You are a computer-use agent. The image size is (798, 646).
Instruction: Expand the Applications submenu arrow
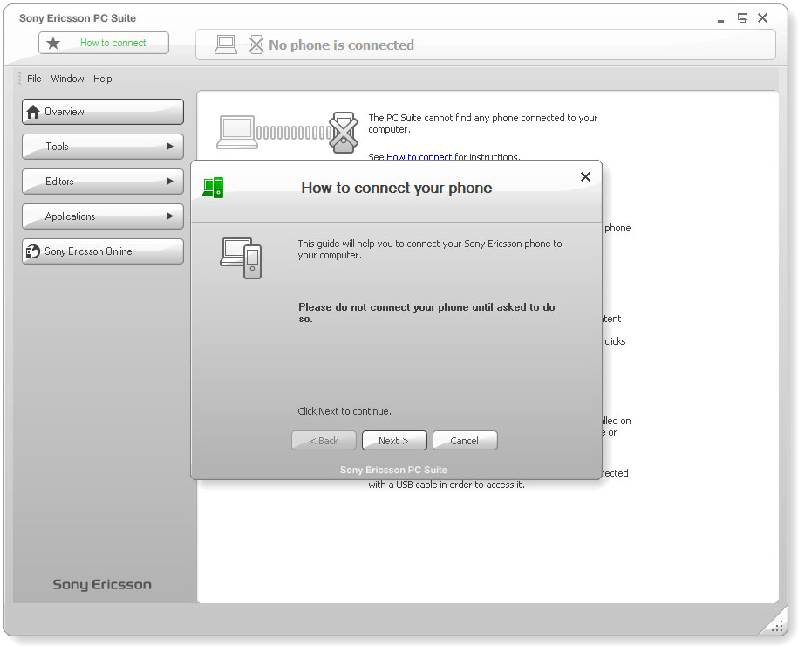click(x=169, y=216)
